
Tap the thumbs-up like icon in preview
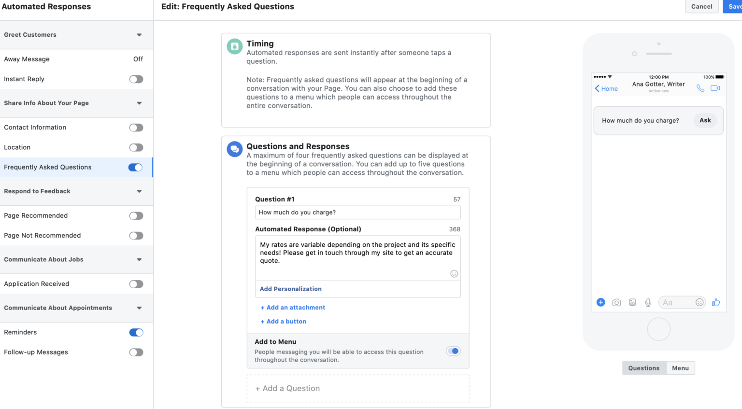(716, 302)
